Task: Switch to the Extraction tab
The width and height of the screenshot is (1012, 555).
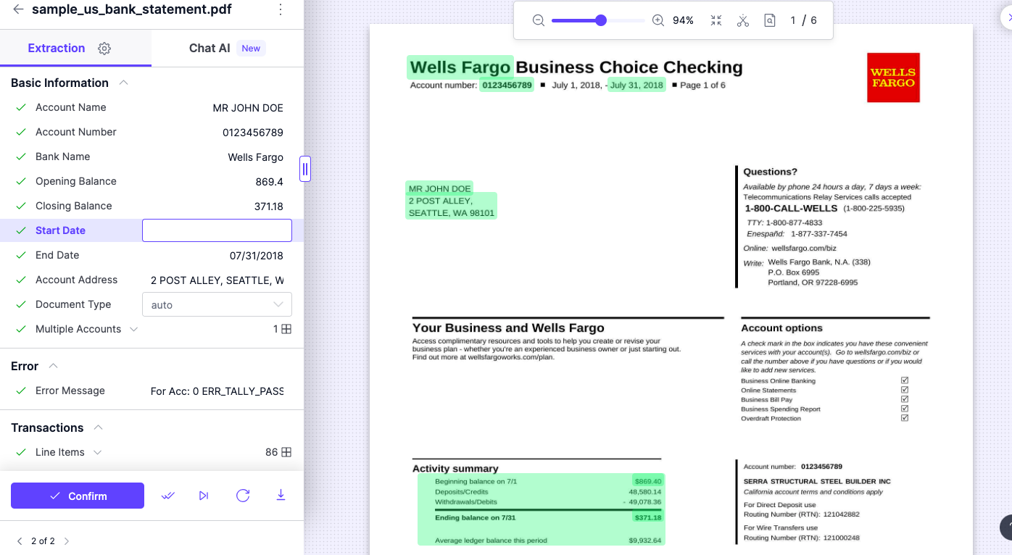Action: click(x=57, y=48)
